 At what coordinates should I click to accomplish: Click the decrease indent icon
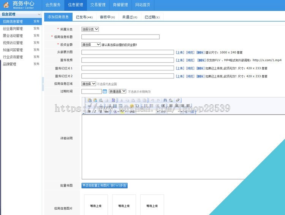pos(157,106)
